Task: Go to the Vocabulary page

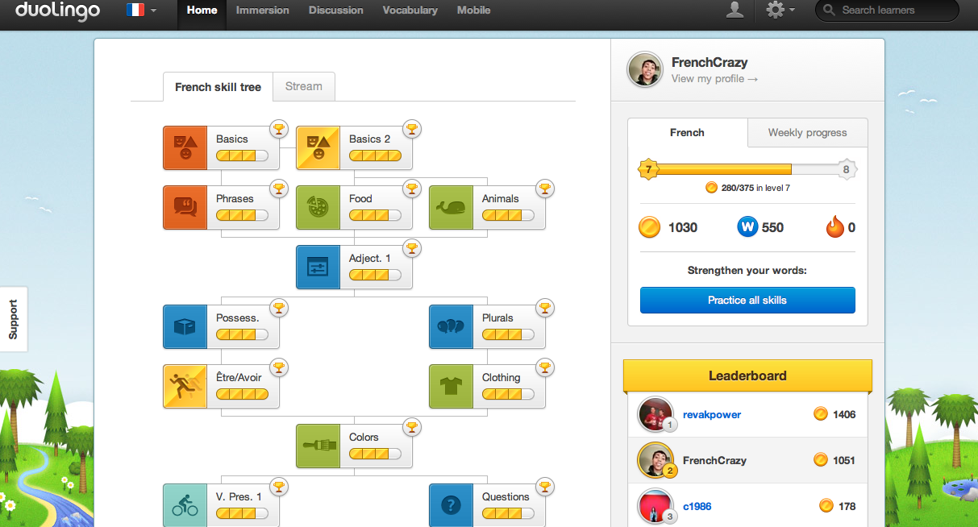Action: 410,10
